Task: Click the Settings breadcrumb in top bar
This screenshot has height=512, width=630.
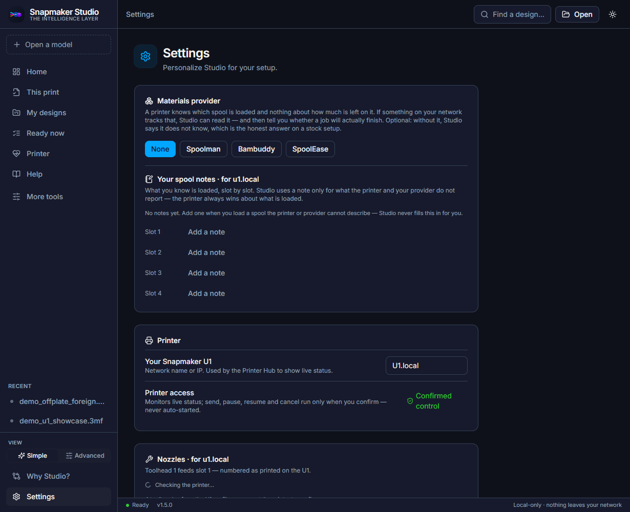Action: pos(140,14)
